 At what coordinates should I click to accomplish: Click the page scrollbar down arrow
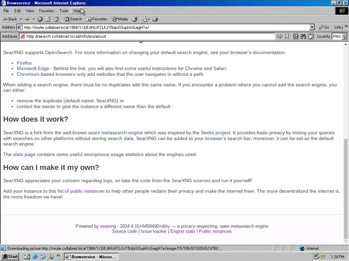[x=346, y=241]
